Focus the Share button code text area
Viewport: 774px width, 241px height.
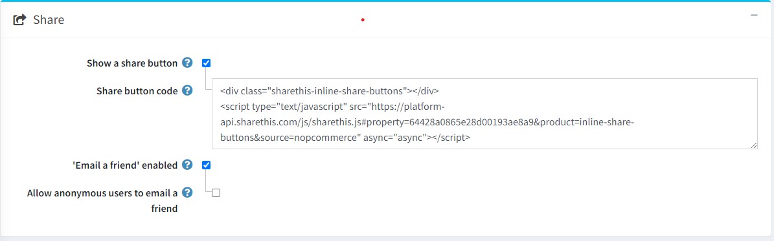(484, 113)
